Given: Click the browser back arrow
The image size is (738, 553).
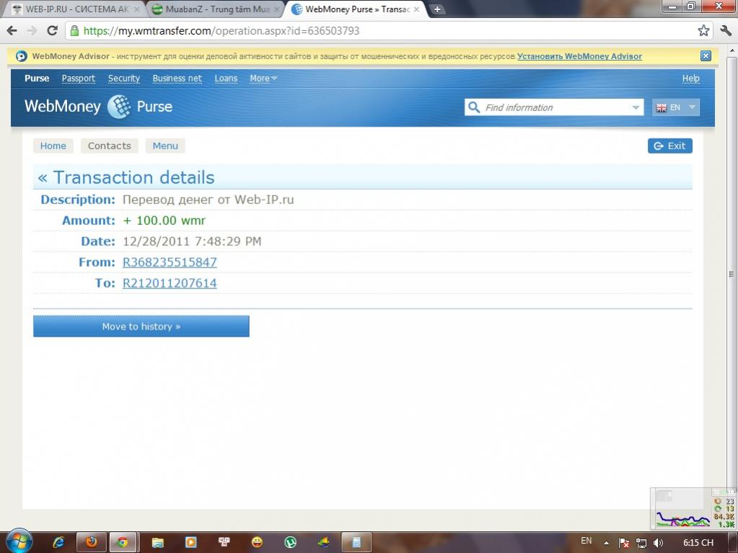Looking at the screenshot, I should click(x=12, y=31).
